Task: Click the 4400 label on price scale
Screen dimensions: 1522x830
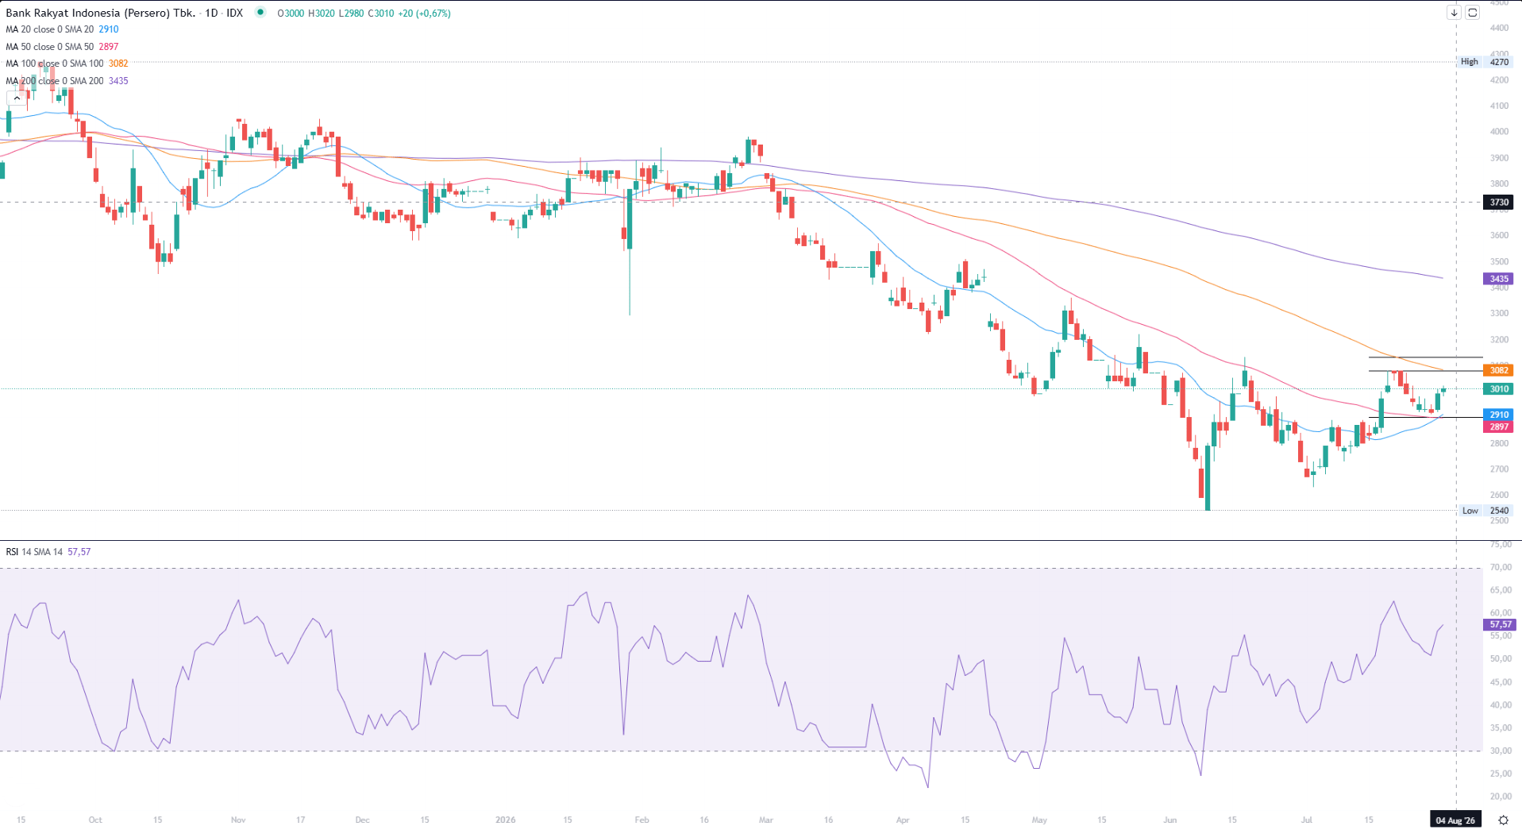Action: (1499, 28)
